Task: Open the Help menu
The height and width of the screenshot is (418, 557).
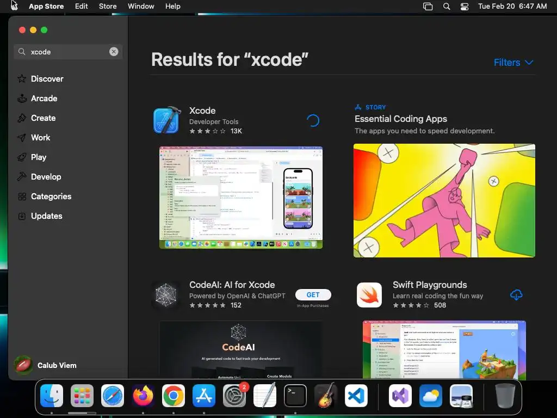Action: click(172, 6)
